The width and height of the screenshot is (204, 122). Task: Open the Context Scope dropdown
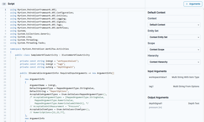(174, 50)
